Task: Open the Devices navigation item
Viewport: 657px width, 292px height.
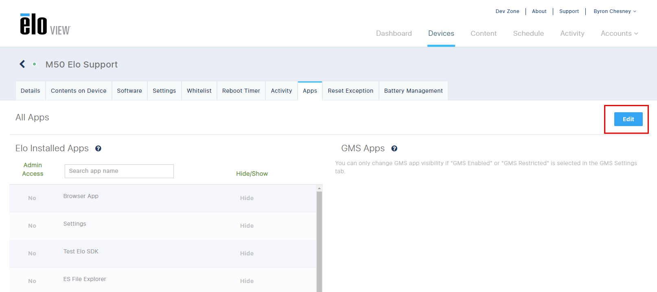Action: (x=441, y=33)
